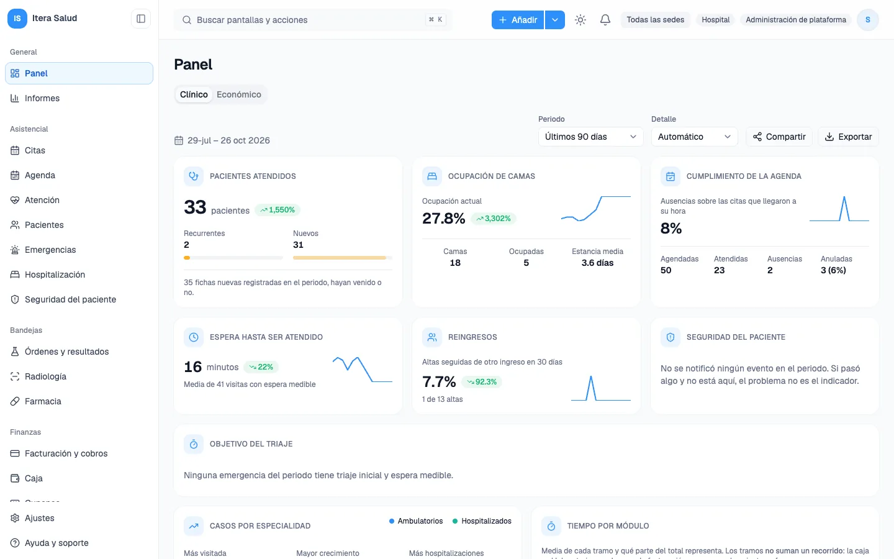Viewport: 894px width, 559px height.
Task: Open Ayuda y soporte link
Action: (79, 543)
